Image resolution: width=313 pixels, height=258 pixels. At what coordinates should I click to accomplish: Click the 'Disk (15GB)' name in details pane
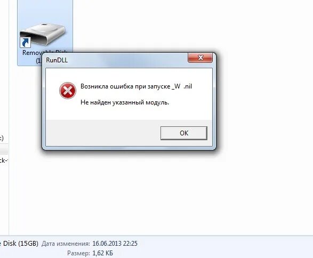(19, 244)
